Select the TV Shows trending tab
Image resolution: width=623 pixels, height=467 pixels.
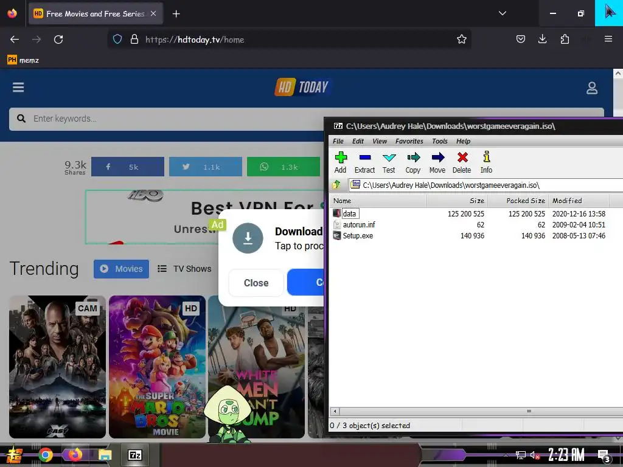coord(184,269)
